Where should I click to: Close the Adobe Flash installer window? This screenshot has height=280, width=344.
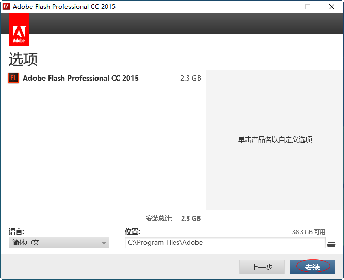pyautogui.click(x=332, y=7)
